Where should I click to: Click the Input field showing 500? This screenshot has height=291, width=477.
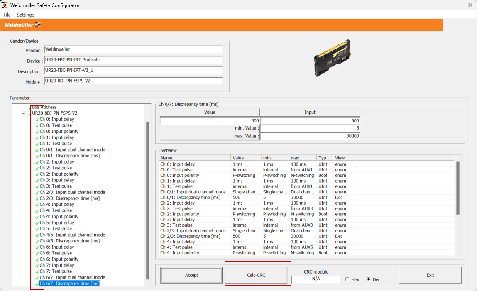click(x=310, y=121)
